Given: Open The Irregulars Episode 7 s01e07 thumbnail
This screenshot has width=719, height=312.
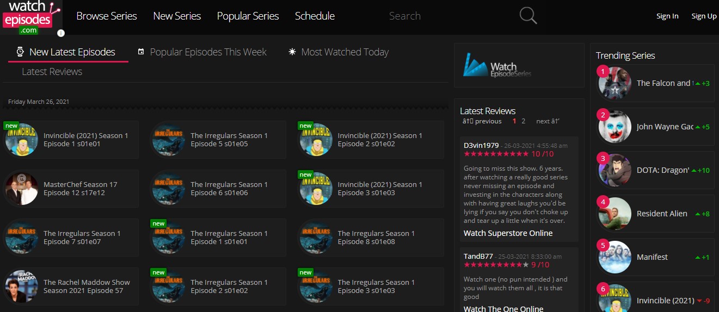Looking at the screenshot, I should click(x=22, y=238).
